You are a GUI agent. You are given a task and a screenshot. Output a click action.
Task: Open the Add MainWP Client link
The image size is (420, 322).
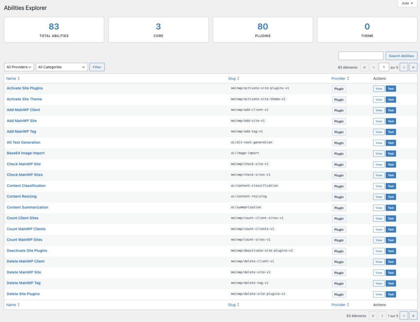[23, 110]
